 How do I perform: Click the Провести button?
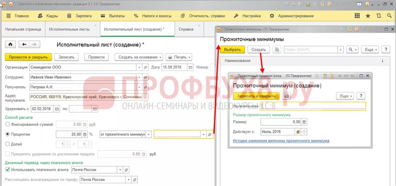point(97,57)
